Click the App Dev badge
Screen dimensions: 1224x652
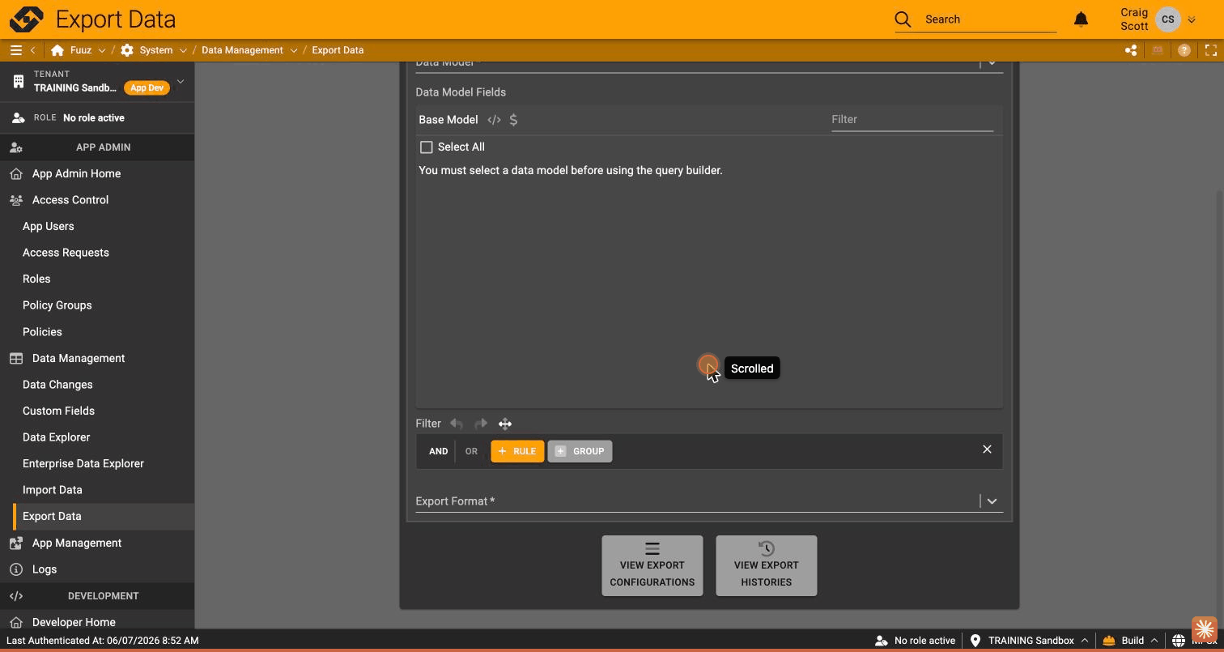(x=147, y=87)
